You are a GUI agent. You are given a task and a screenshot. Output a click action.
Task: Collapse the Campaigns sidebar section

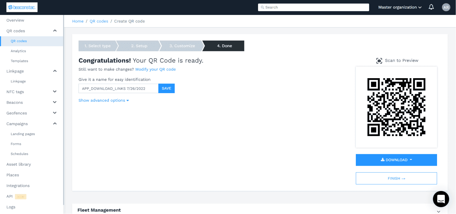point(55,124)
